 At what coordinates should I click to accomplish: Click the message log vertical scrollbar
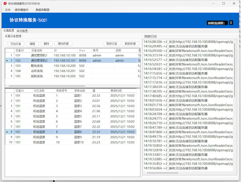[x=235, y=70]
